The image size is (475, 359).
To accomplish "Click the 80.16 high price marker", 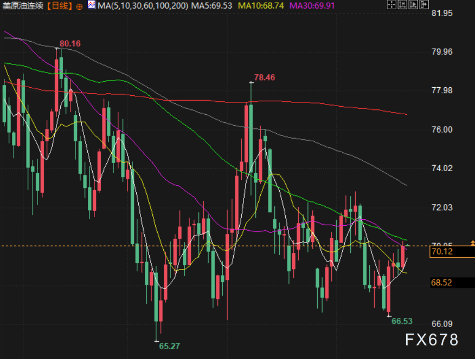I will 70,43.
